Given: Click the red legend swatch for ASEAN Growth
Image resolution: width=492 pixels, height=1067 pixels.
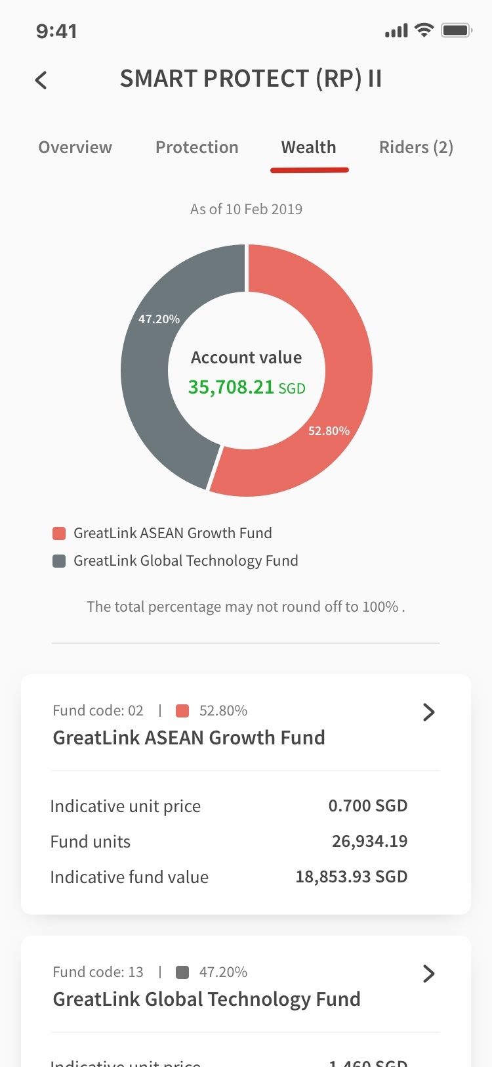Looking at the screenshot, I should coord(59,533).
